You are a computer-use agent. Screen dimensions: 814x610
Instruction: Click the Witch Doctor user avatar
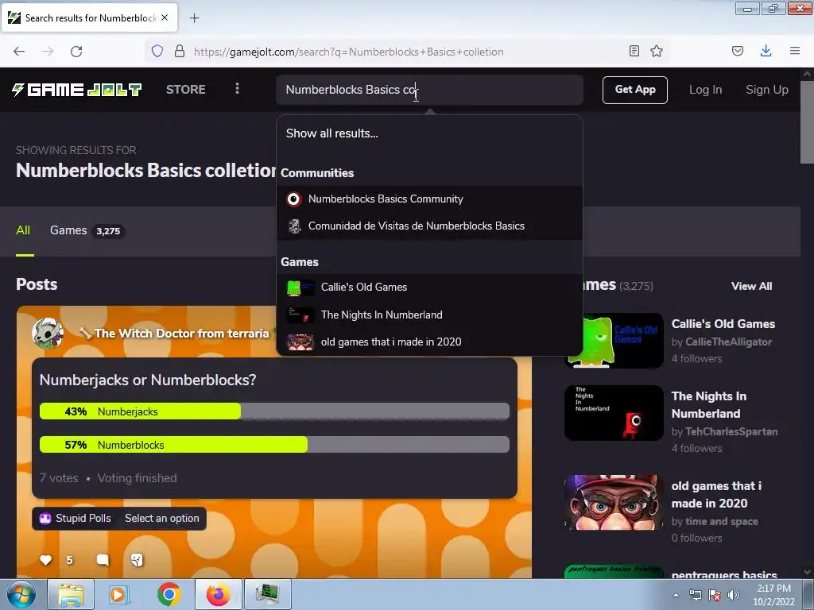[48, 333]
